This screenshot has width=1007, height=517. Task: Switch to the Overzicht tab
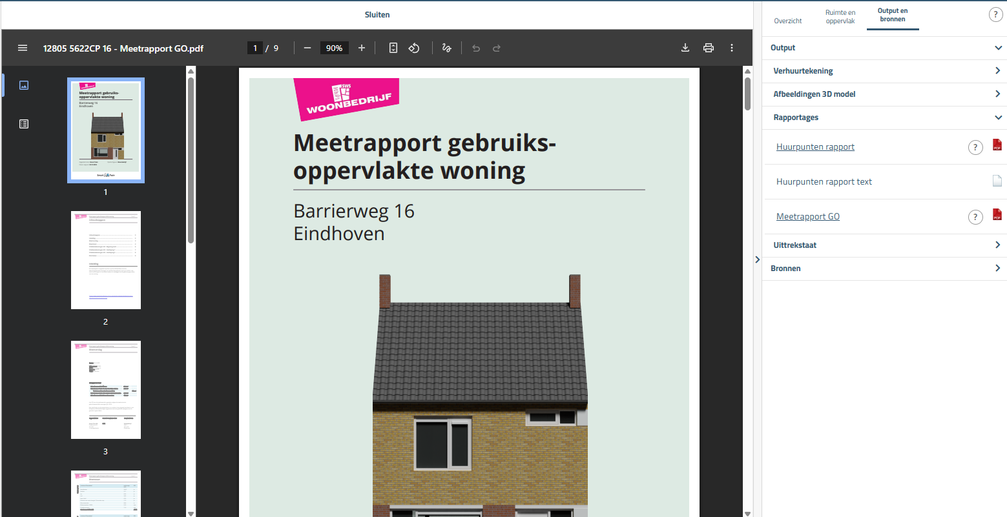point(787,20)
